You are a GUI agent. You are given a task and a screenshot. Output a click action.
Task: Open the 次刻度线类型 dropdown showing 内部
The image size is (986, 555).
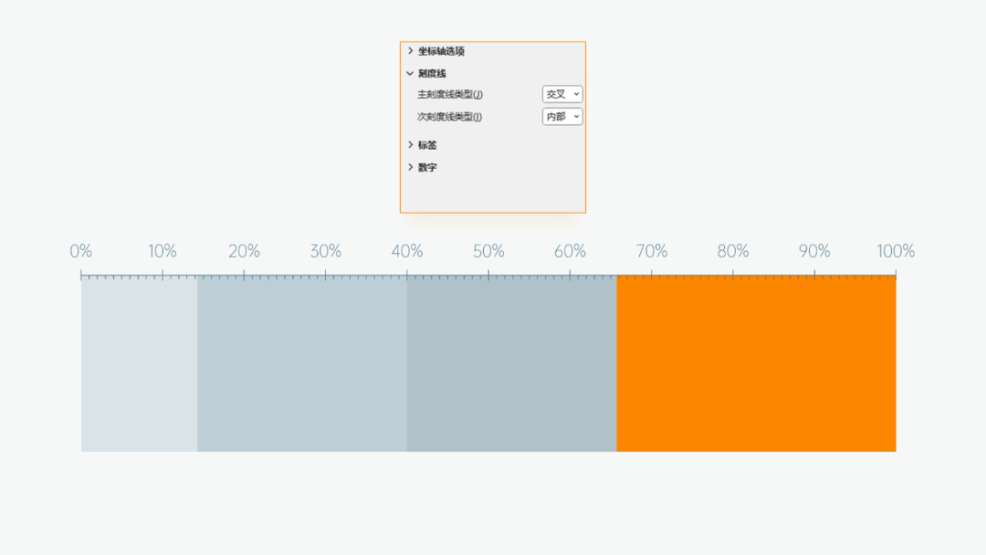[562, 116]
